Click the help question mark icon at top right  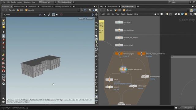click(x=194, y=2)
